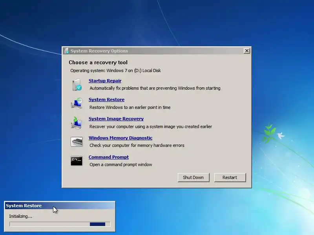
Task: Click 'Check your computer for memory' text
Action: (137, 145)
